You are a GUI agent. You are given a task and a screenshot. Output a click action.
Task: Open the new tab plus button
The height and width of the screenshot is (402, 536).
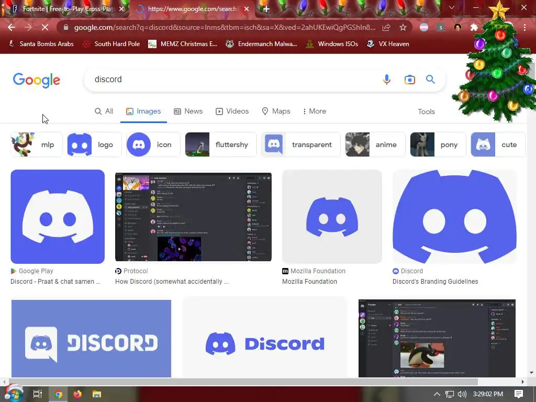[x=266, y=9]
